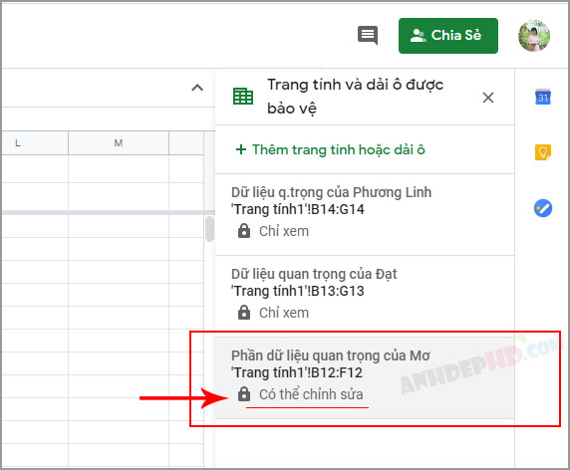The height and width of the screenshot is (470, 570).
Task: Click lock icon beside Có thể chỉnh sửa
Action: (244, 393)
